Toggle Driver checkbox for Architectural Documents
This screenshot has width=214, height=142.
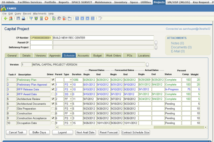pyautogui.click(x=53, y=103)
